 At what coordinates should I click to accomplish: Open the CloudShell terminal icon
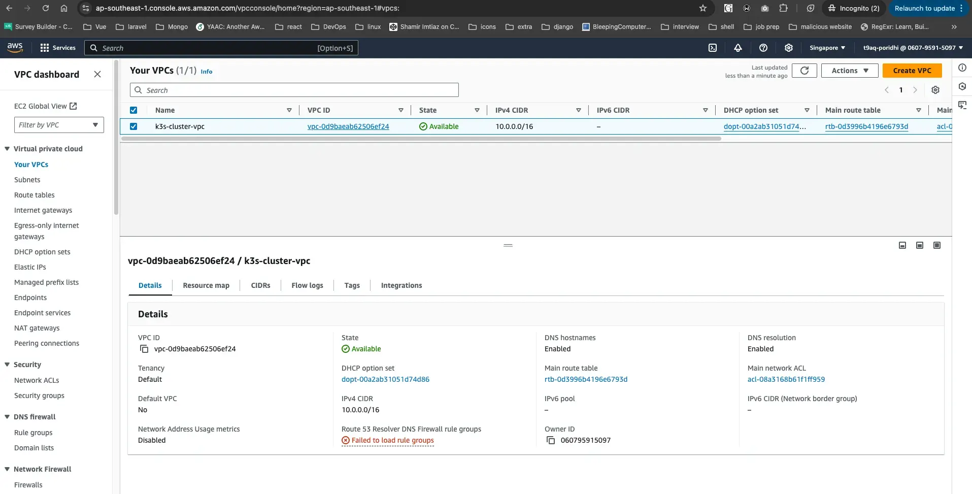[x=712, y=48]
